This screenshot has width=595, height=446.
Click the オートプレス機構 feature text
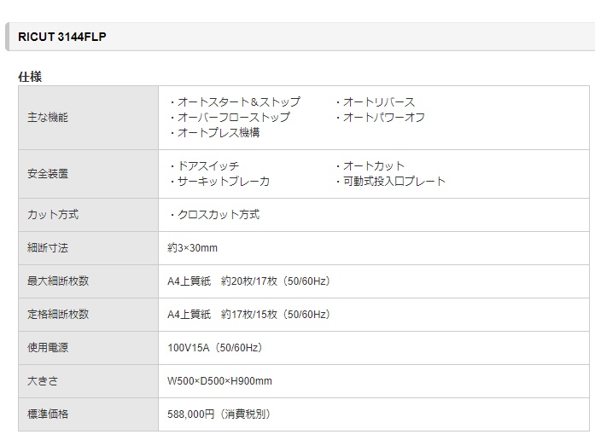[214, 133]
